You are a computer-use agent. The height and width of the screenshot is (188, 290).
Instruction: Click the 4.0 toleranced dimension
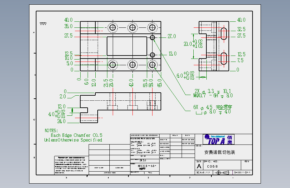(x=57, y=114)
